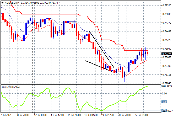The height and width of the screenshot is (118, 173).
Task: Select the time axis label 8 Jul 20:00
Action: pyautogui.click(x=23, y=115)
